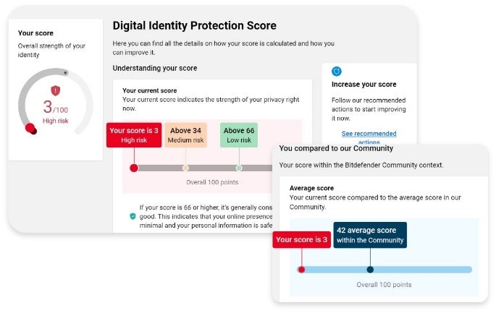Click the red dot on the Community score bar
The width and height of the screenshot is (496, 313).
301,270
